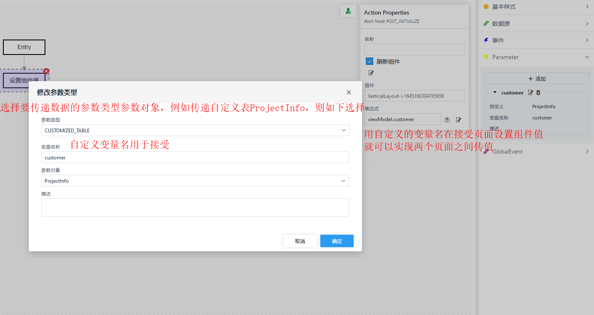Click the expression help question icon
Viewport: 594px width, 315px height.
447,120
